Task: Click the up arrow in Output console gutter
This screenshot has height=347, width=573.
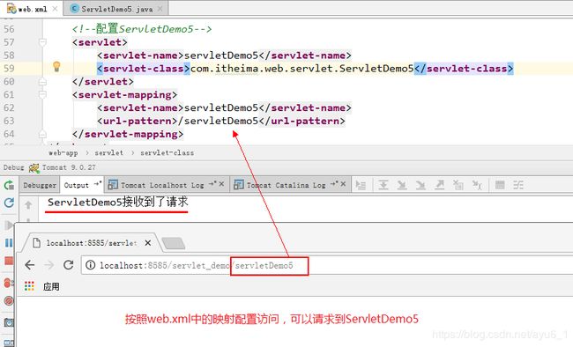Action: coord(28,205)
